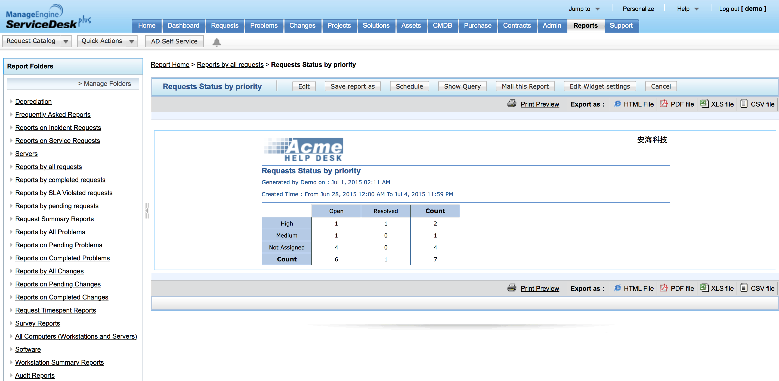Click the top printer icon beside Print Preview
Image resolution: width=779 pixels, height=381 pixels.
click(512, 104)
